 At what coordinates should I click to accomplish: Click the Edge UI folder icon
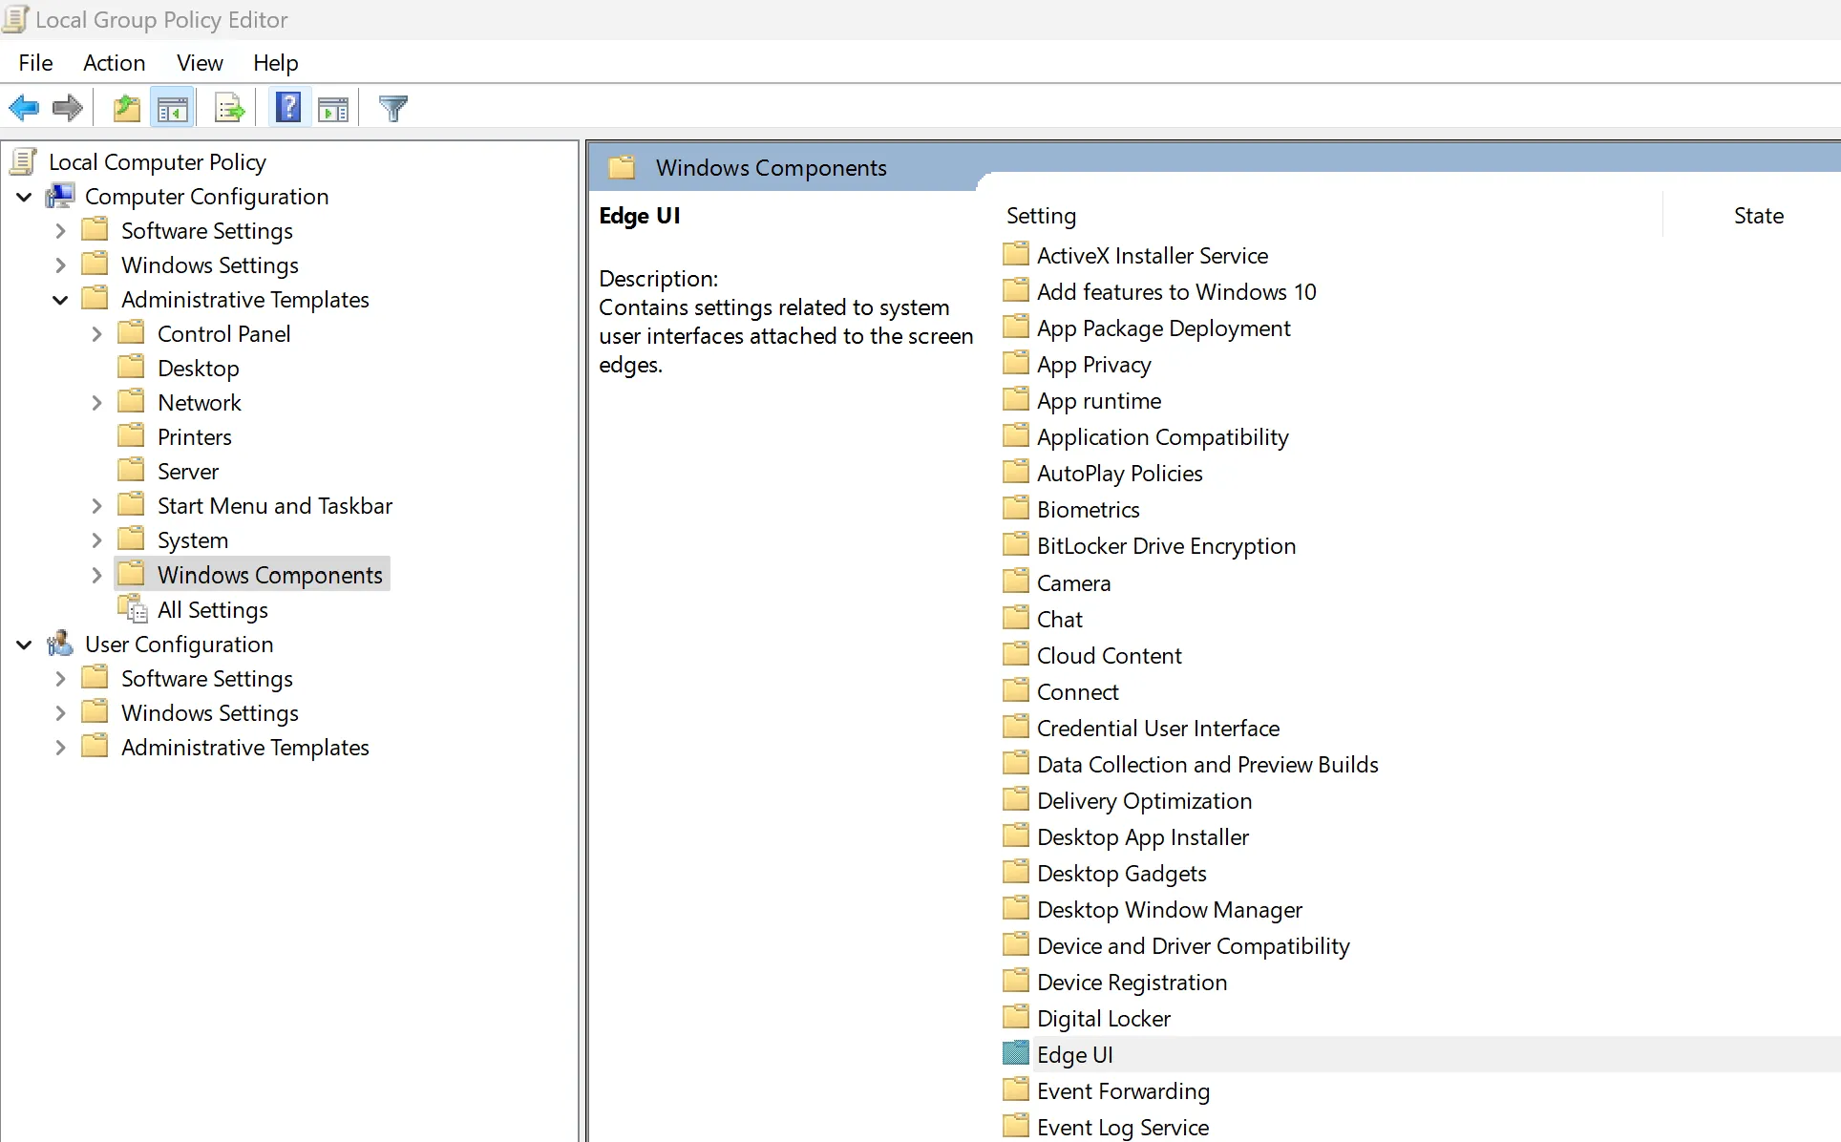tap(1016, 1053)
